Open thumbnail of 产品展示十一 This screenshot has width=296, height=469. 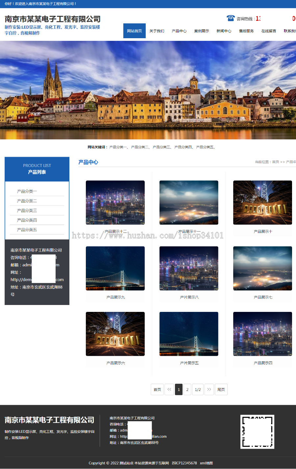click(x=189, y=203)
